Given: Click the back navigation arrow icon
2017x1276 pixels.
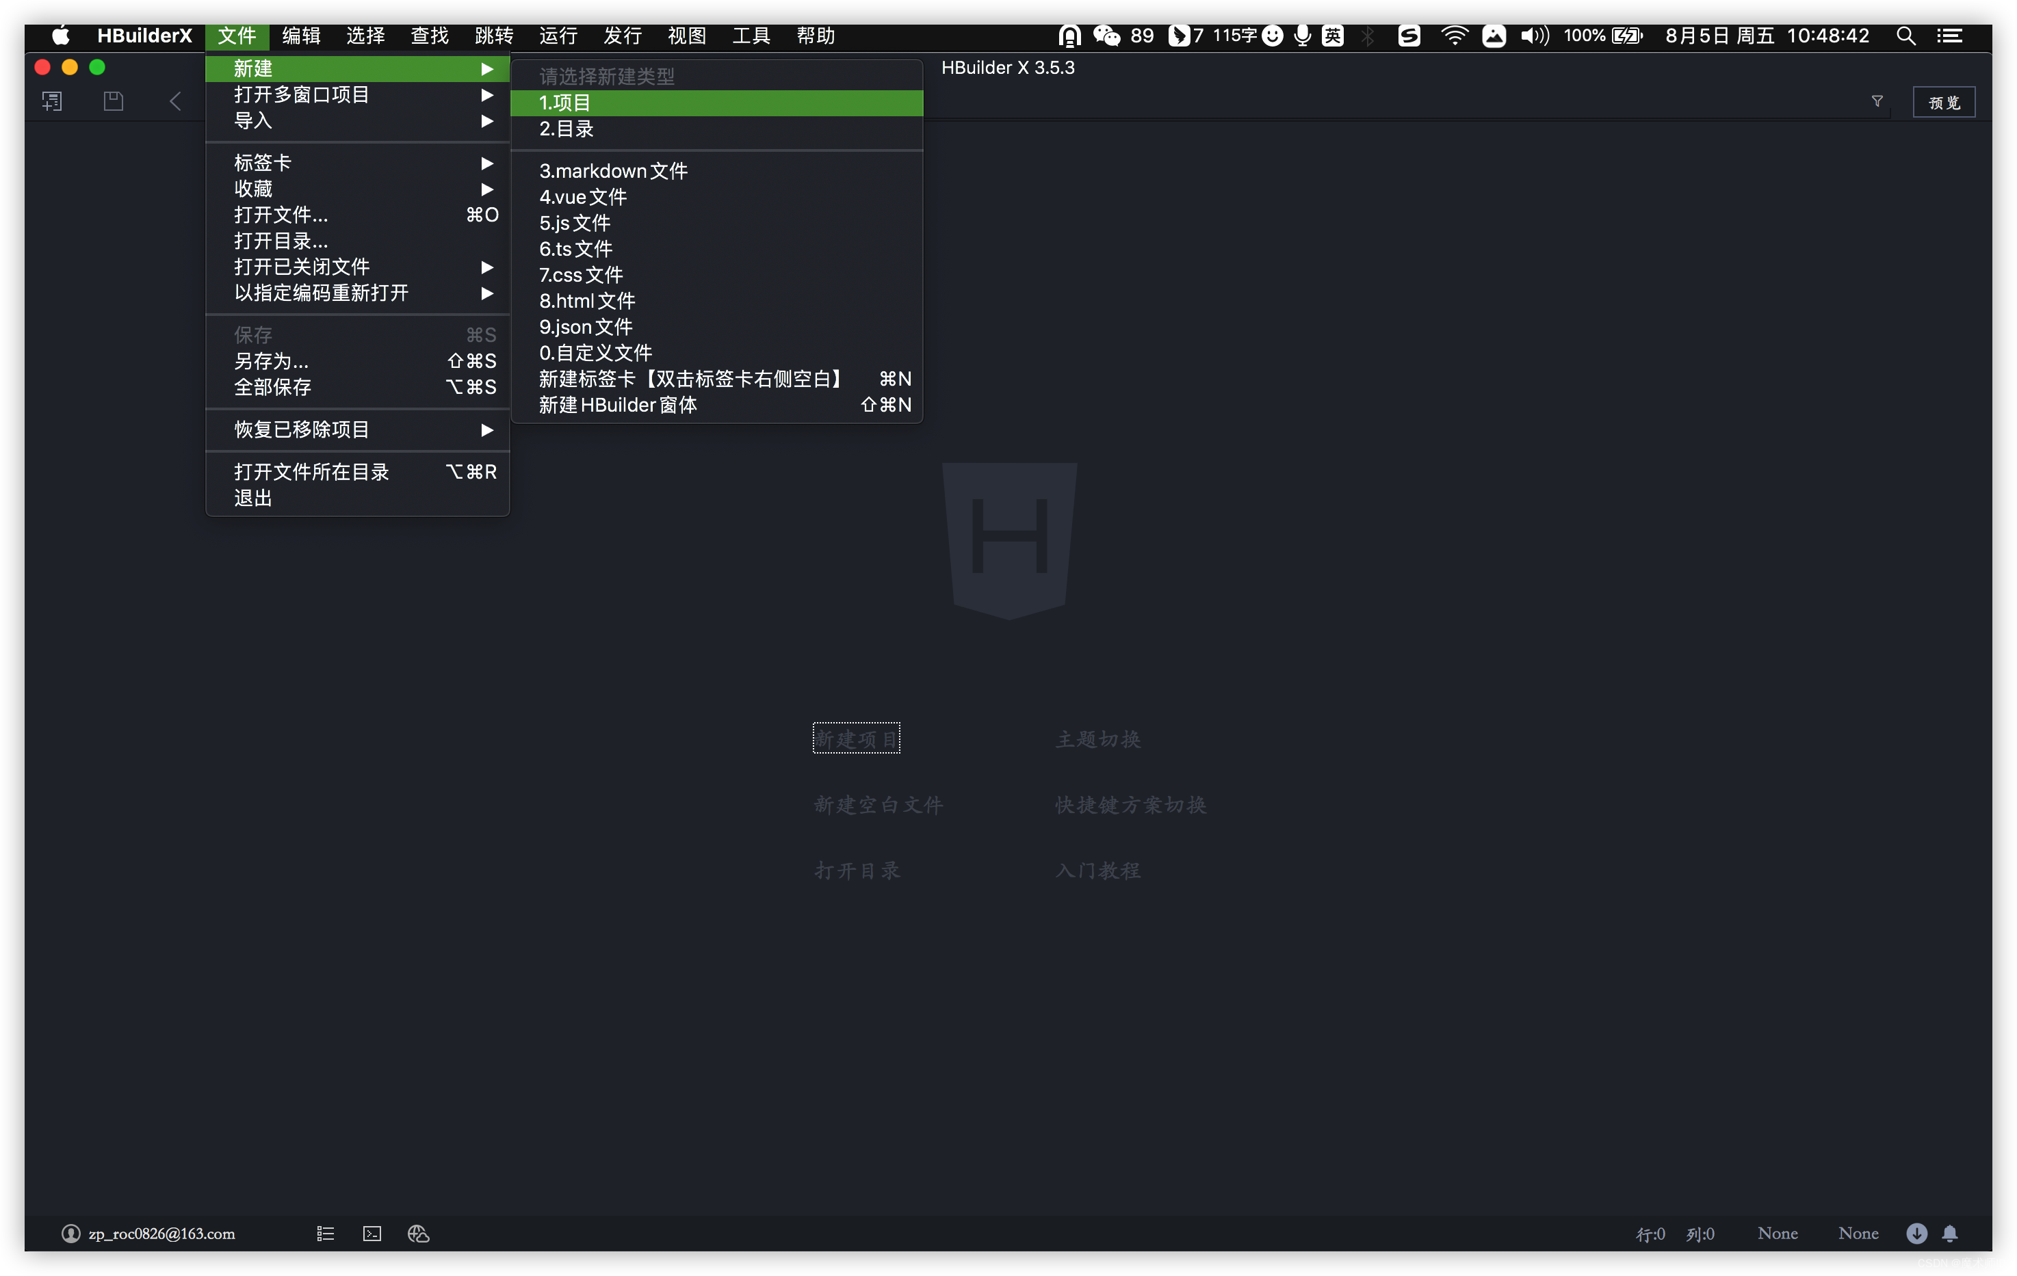Looking at the screenshot, I should click(175, 101).
